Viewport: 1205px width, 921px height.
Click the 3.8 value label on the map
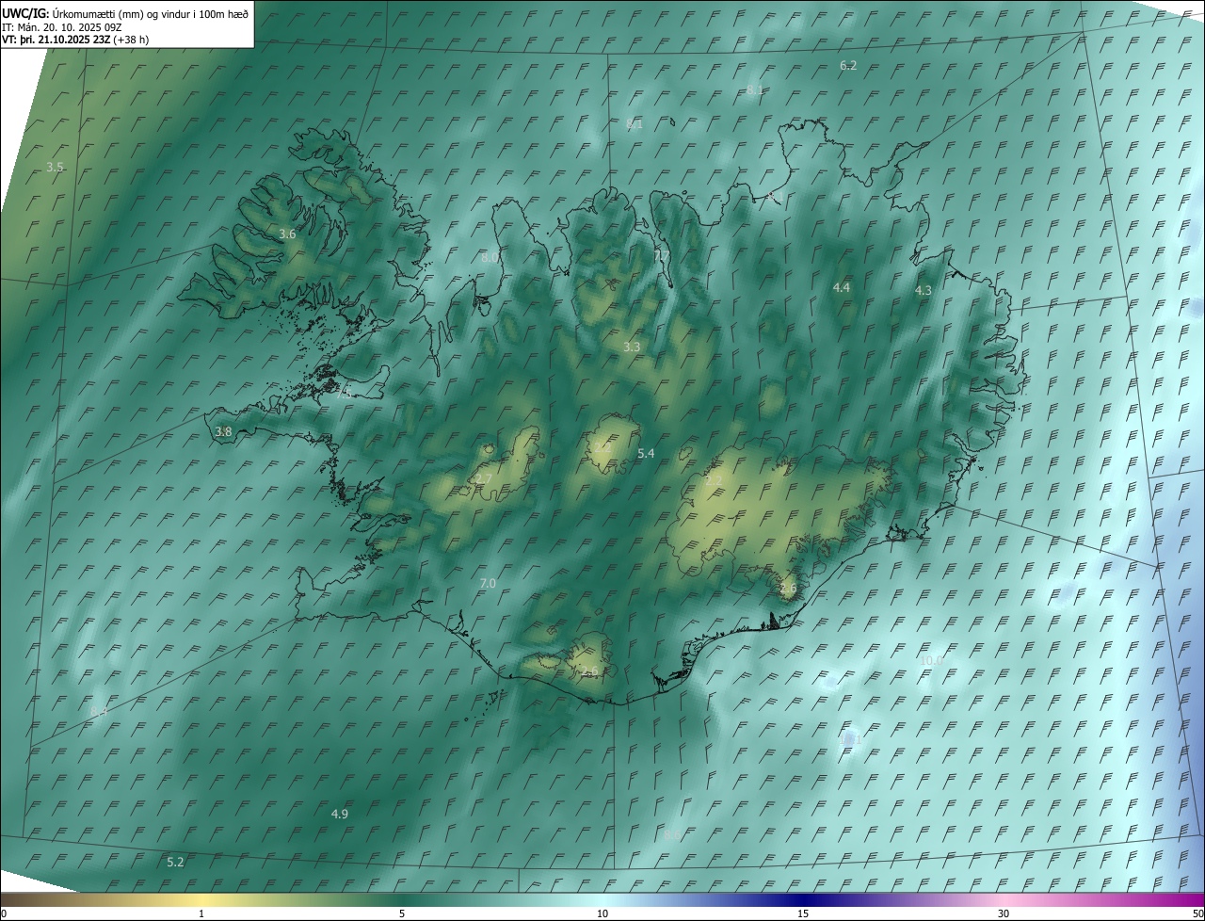coord(223,431)
